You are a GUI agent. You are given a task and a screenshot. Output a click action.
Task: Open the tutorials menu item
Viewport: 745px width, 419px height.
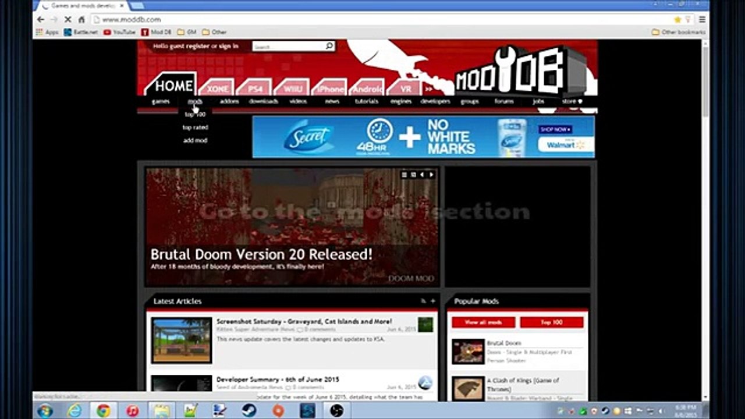(x=367, y=101)
